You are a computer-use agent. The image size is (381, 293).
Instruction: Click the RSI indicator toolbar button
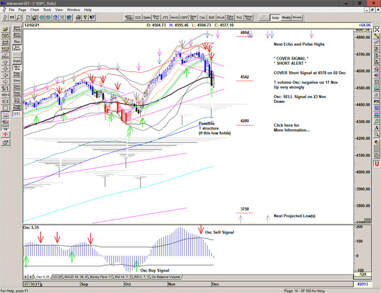pyautogui.click(x=210, y=18)
